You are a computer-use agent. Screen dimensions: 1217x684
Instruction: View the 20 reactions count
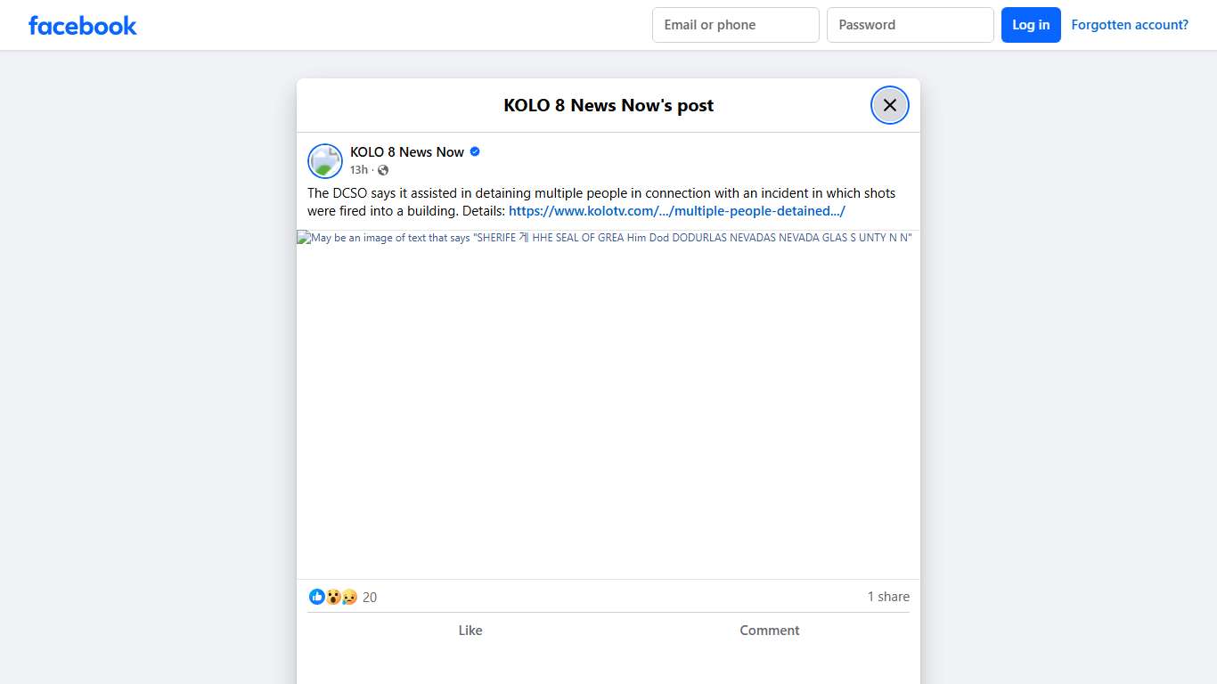point(370,598)
